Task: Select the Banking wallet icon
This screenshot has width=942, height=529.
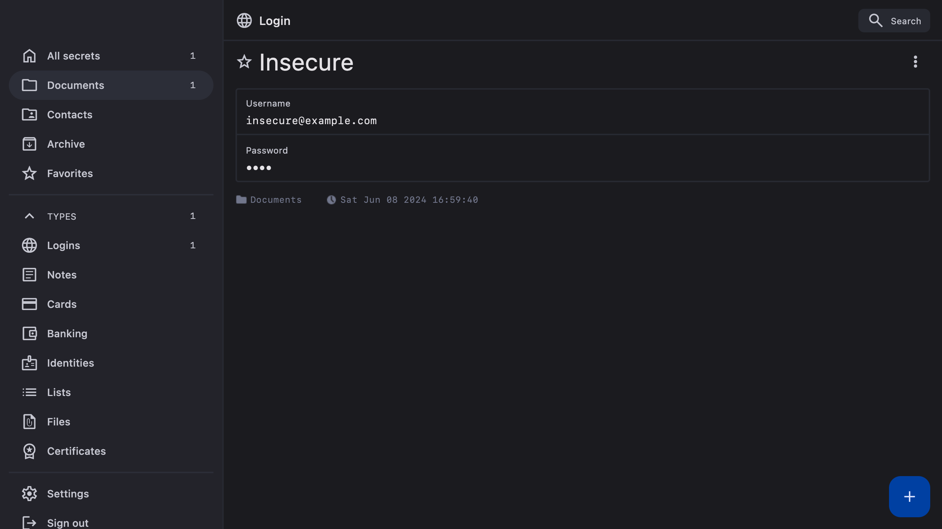Action: tap(29, 334)
